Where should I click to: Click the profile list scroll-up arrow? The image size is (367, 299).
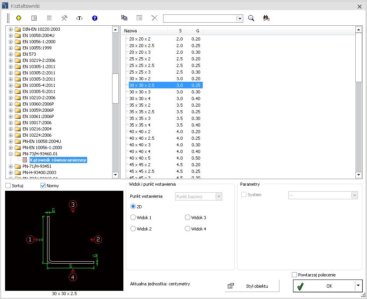[358, 30]
